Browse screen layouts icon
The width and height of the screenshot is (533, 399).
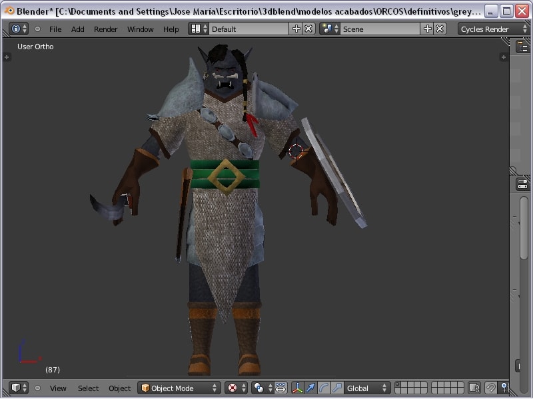[x=199, y=29]
